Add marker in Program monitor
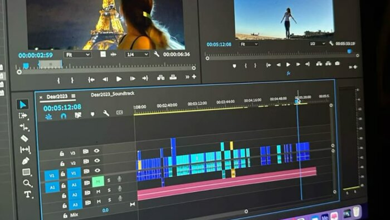Image resolution: width=390 pixels, height=220 pixels. point(235,66)
